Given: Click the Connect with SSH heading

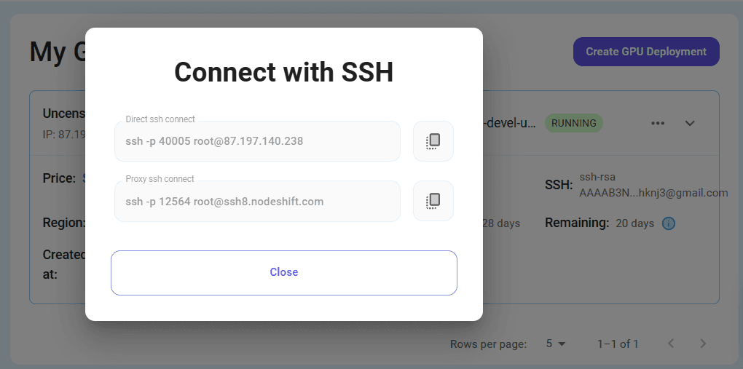Looking at the screenshot, I should pyautogui.click(x=284, y=73).
